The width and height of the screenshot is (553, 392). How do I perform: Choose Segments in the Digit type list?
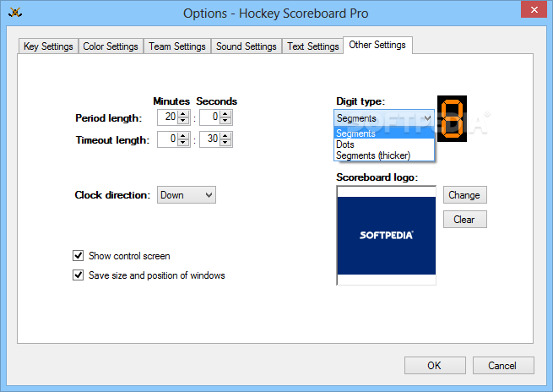(x=383, y=133)
